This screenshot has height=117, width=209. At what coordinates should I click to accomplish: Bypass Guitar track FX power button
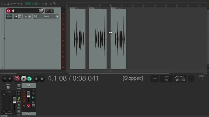tap(20, 17)
